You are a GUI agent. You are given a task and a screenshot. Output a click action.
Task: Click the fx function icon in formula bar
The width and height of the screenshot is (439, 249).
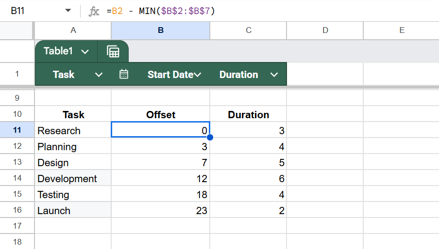(x=94, y=11)
